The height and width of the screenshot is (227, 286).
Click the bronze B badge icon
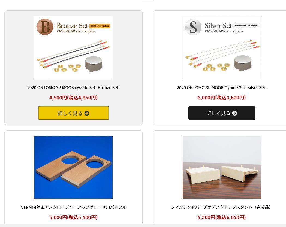coord(45,27)
